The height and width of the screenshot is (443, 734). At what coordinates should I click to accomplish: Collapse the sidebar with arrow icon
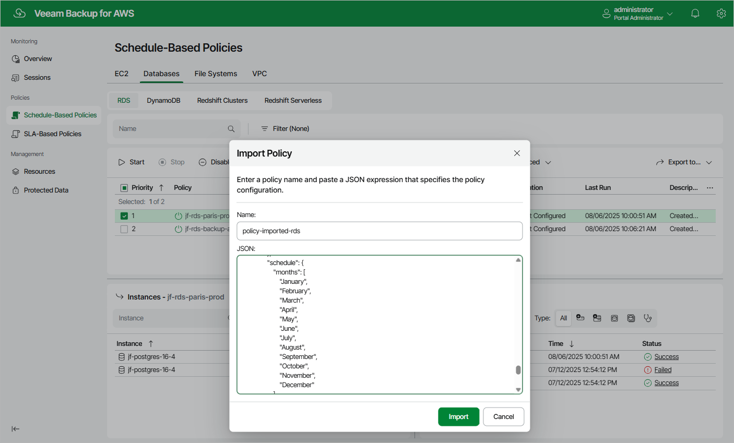coord(16,429)
